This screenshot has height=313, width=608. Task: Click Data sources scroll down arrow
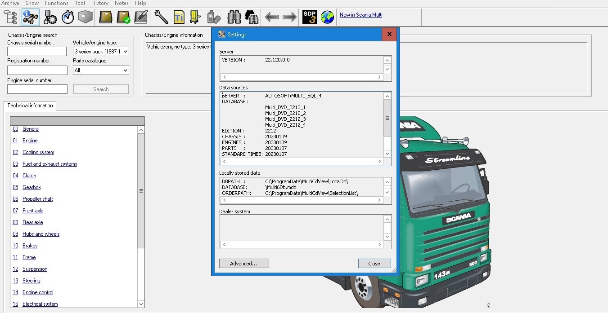pyautogui.click(x=387, y=154)
